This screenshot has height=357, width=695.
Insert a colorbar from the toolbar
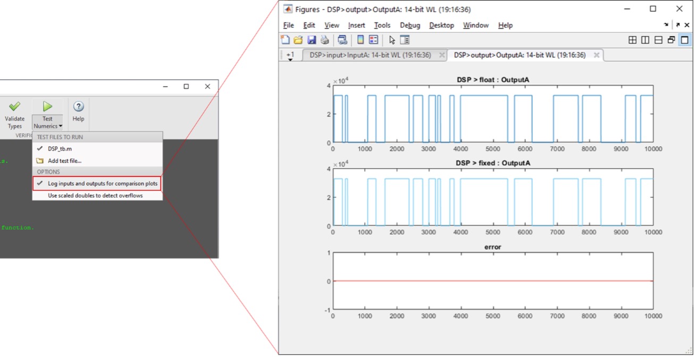(x=360, y=40)
